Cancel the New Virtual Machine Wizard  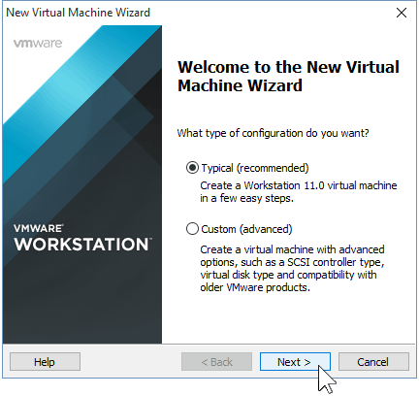(x=373, y=362)
